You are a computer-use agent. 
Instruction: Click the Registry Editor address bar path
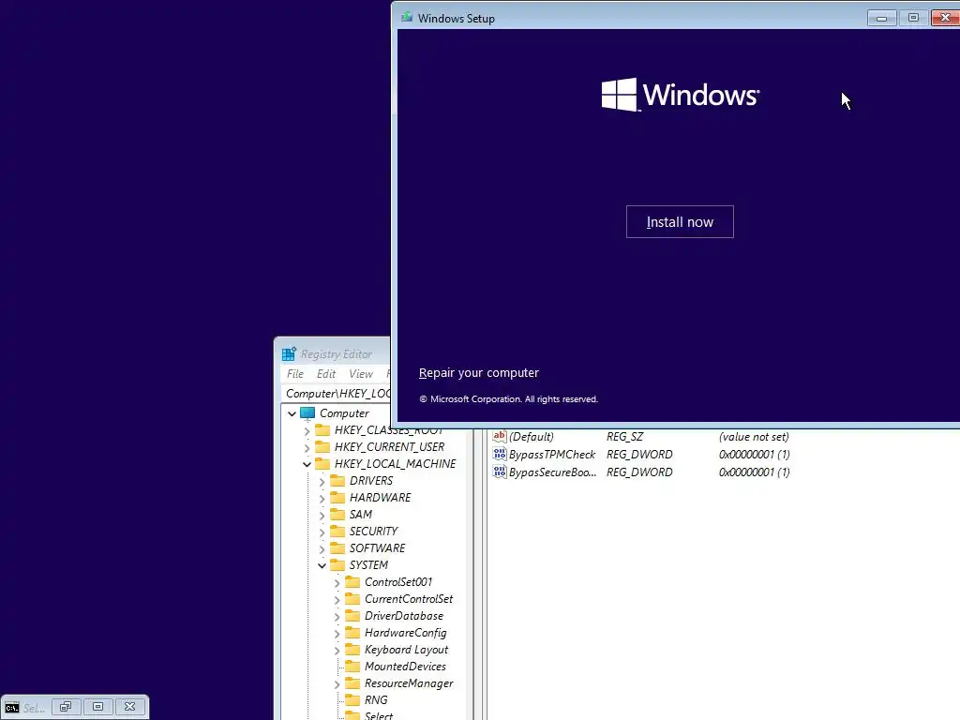(337, 393)
